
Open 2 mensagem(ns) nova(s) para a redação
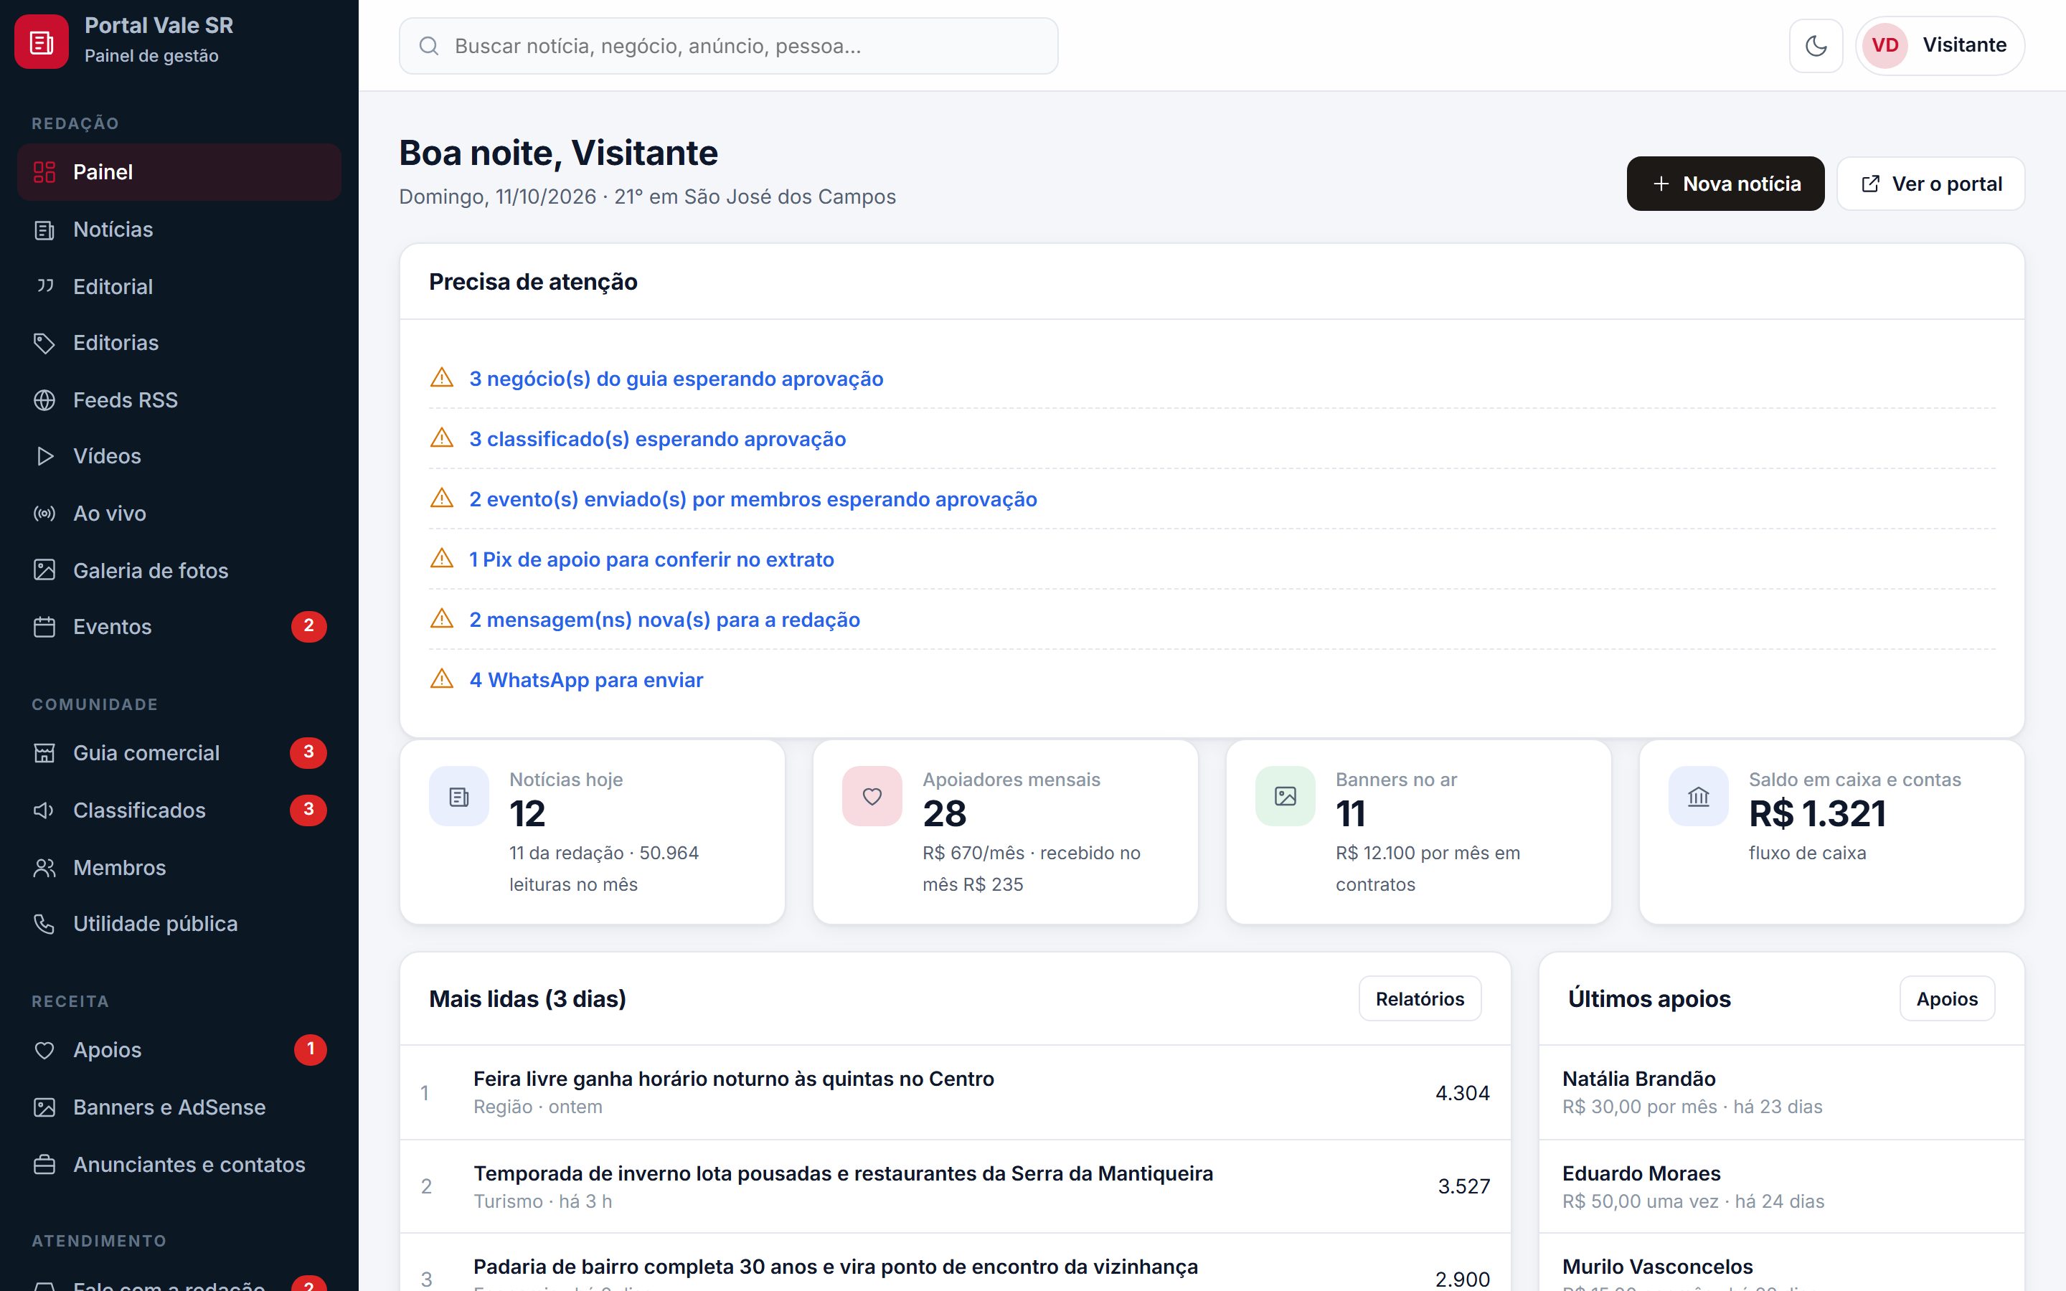(664, 620)
